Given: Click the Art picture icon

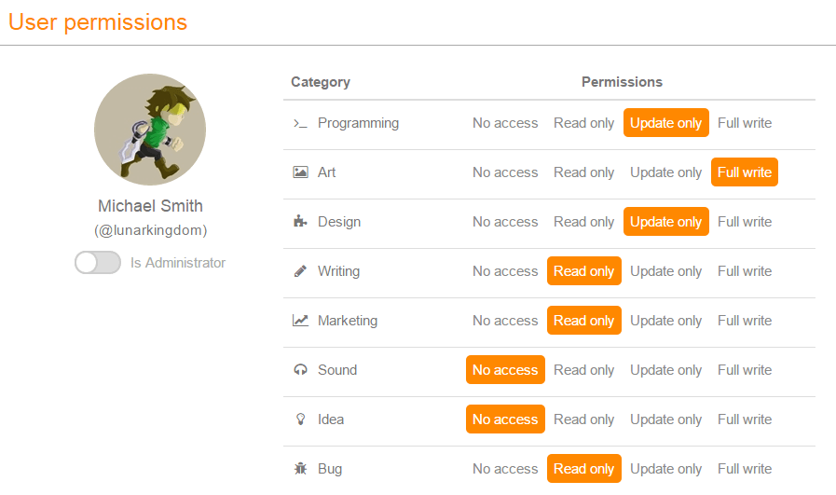Looking at the screenshot, I should pos(300,172).
